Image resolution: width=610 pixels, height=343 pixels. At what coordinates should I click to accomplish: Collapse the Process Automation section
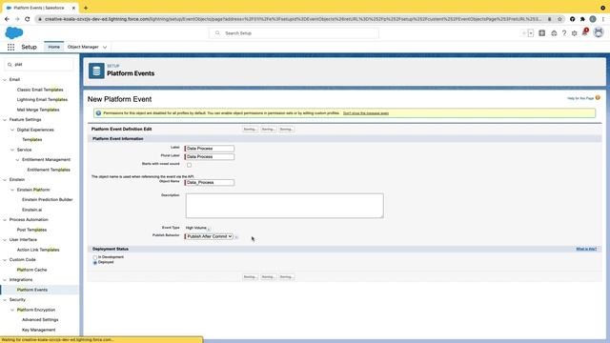pos(5,220)
